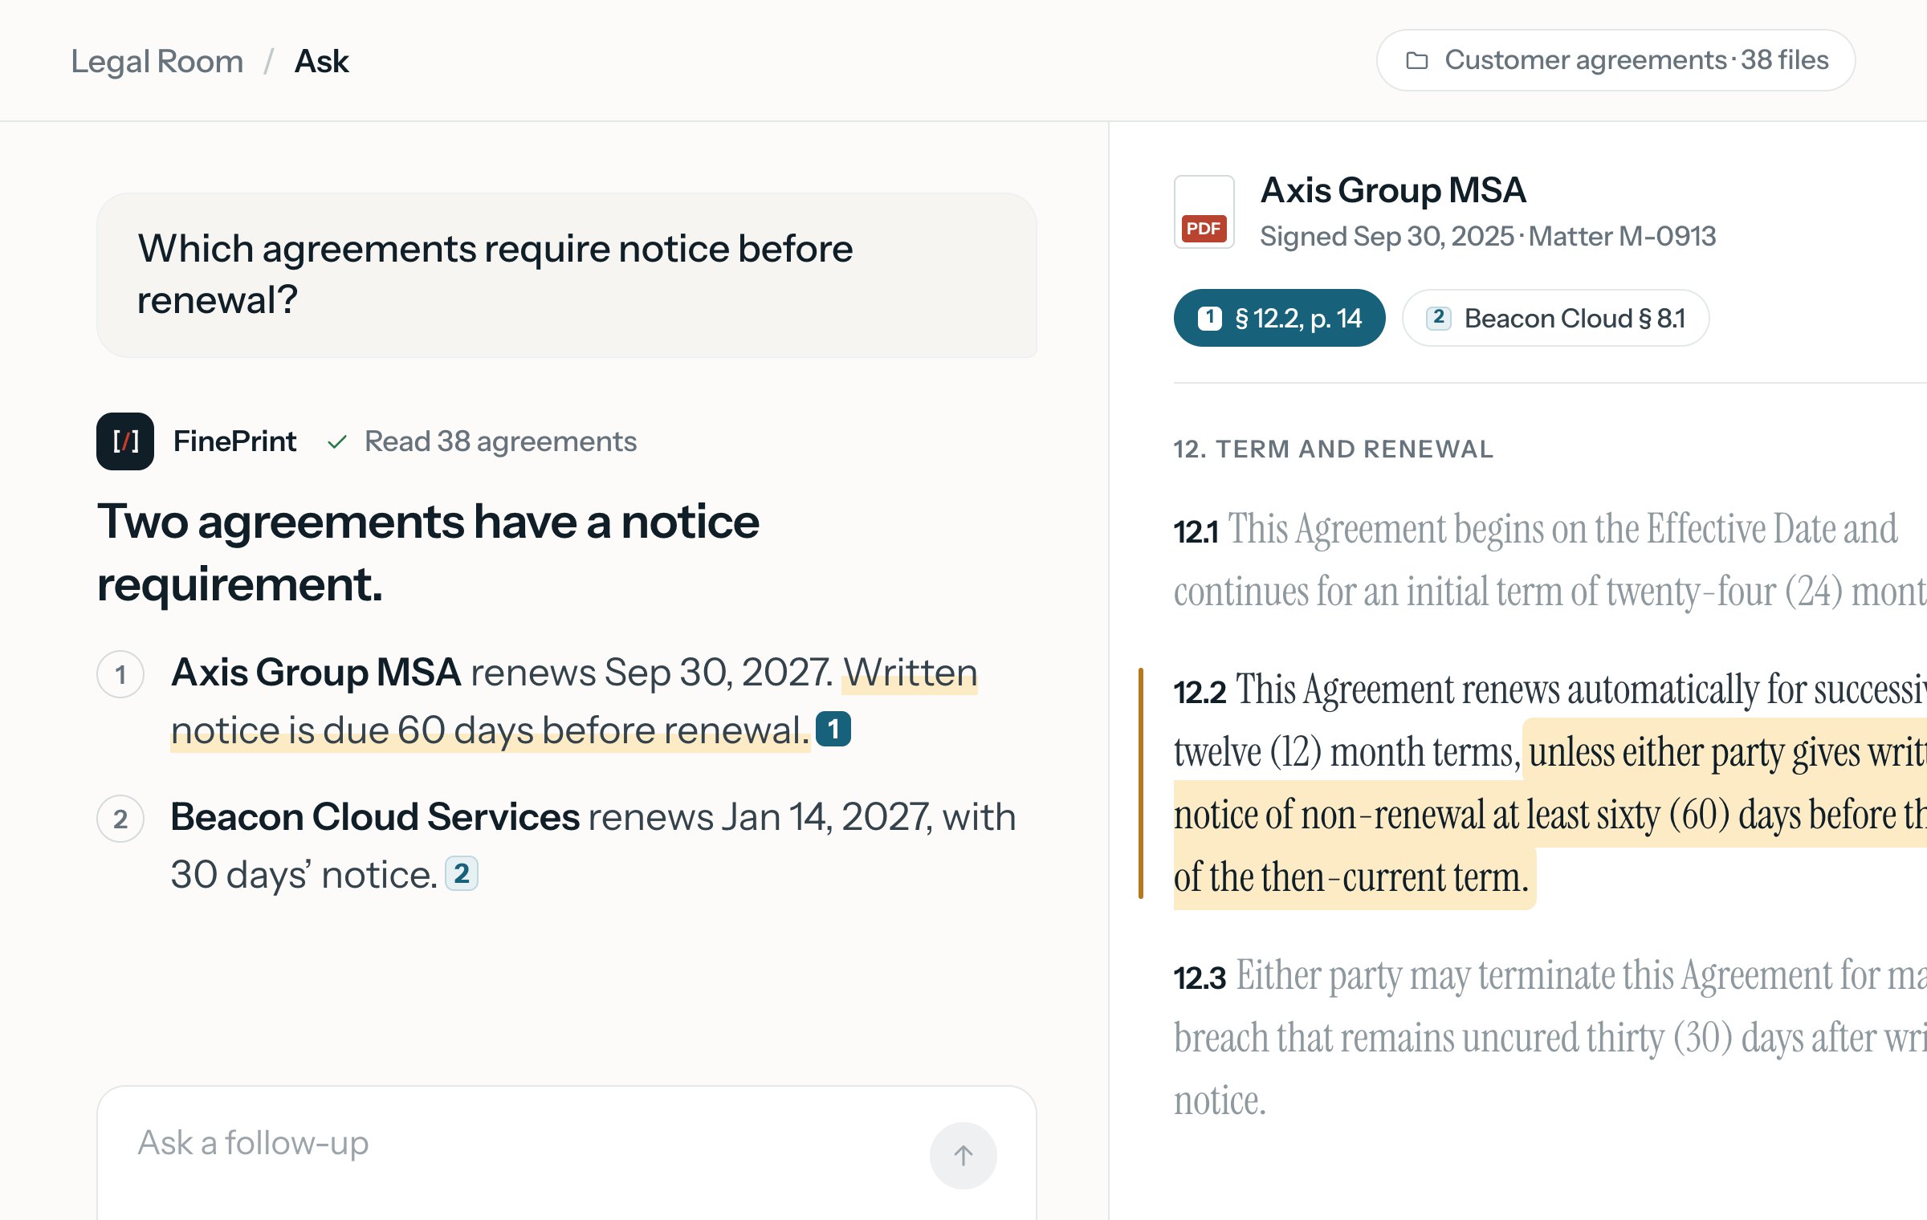Click the 12. TERM AND RENEWAL heading
This screenshot has width=1927, height=1220.
click(x=1333, y=449)
